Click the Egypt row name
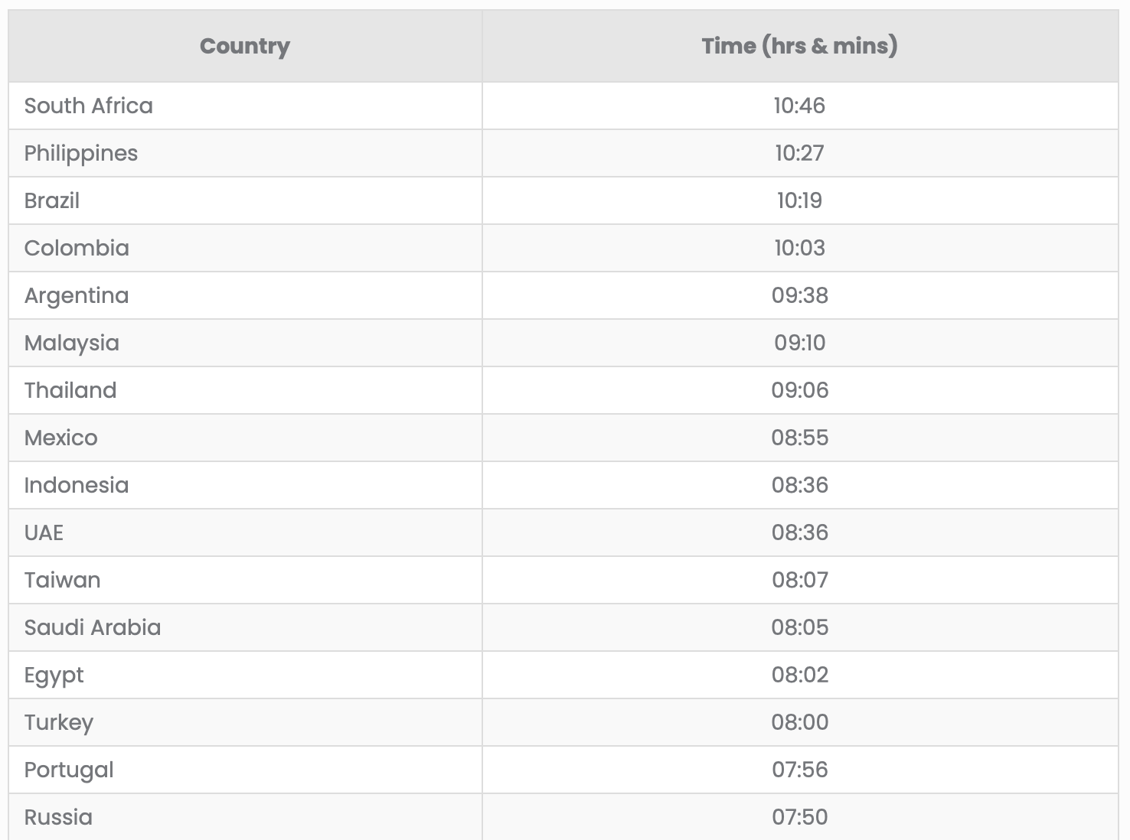The height and width of the screenshot is (840, 1130). click(54, 675)
